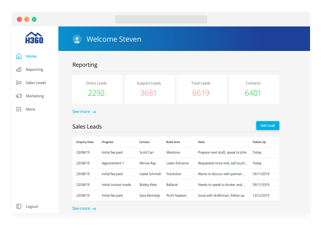Click the user avatar icon beside Welcome Steven
The width and height of the screenshot is (322, 225).
coord(77,39)
